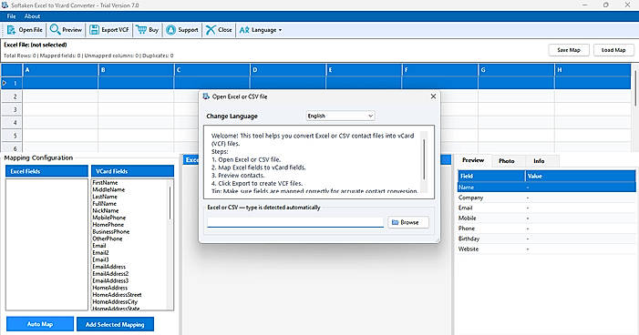Viewport: 639px width, 335px height.
Task: Select LastName in VCard Fields
Action: click(105, 197)
